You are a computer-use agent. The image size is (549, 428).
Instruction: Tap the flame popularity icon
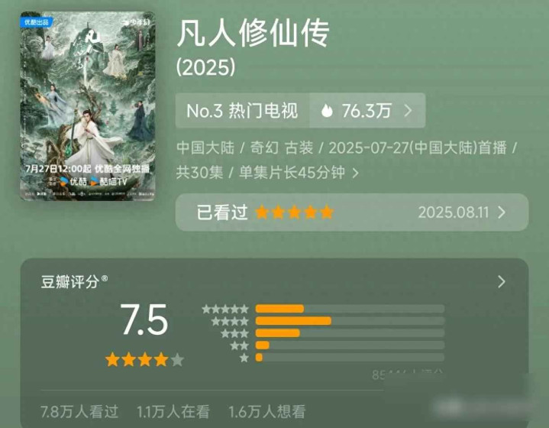click(327, 110)
